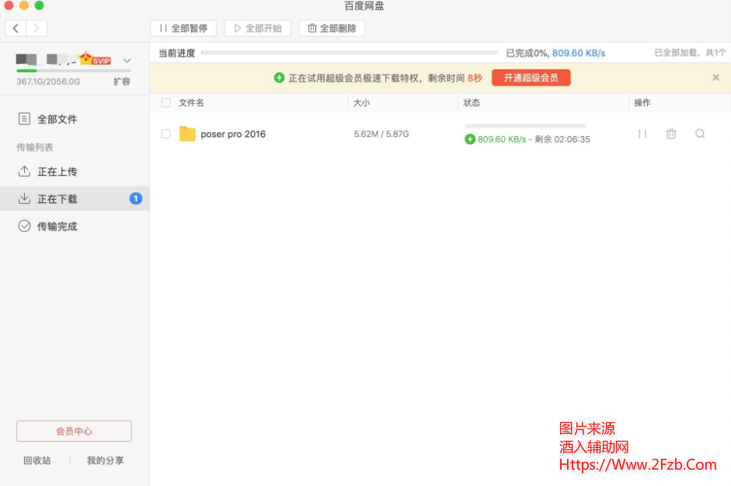Screen dimensions: 731x486
Task: Dismiss the trial speed notification banner
Action: [715, 78]
